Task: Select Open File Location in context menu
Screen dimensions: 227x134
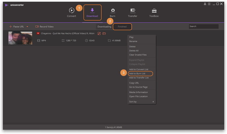Action: (x=138, y=96)
